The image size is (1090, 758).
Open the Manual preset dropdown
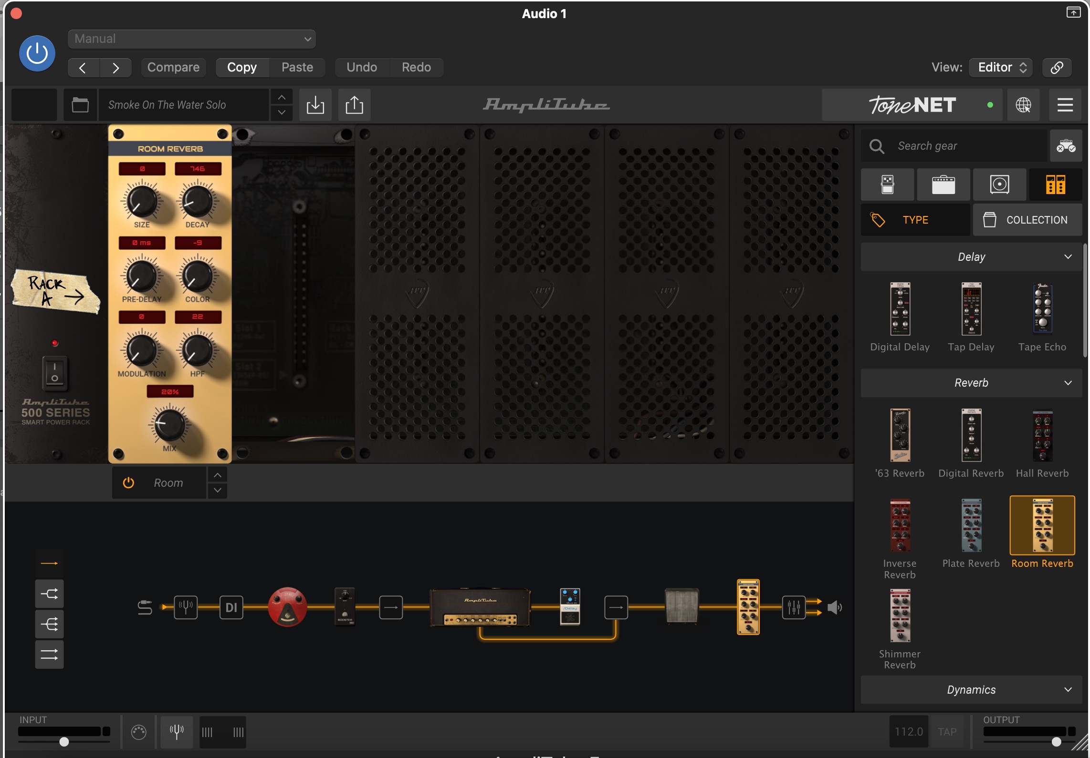pyautogui.click(x=191, y=39)
